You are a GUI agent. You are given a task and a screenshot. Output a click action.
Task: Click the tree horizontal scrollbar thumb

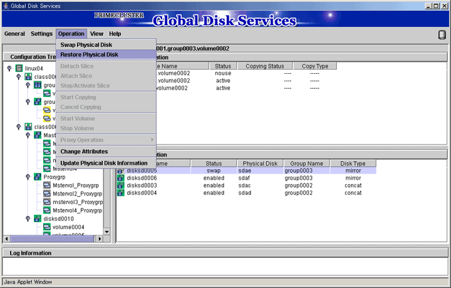tap(52, 239)
